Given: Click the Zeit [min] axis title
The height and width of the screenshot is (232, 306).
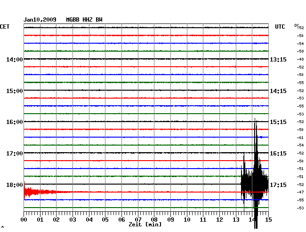Looking at the screenshot, I should 145,224.
